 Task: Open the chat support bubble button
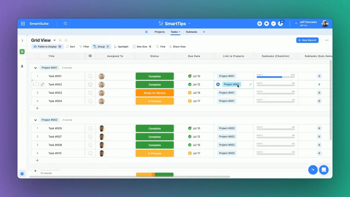[x=324, y=170]
